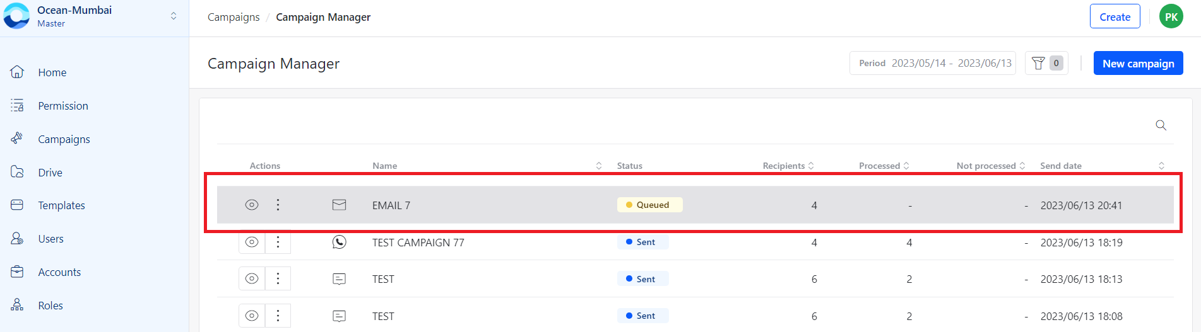The image size is (1201, 332).
Task: Click SMS message icon of 18:08 TEST
Action: pos(339,316)
